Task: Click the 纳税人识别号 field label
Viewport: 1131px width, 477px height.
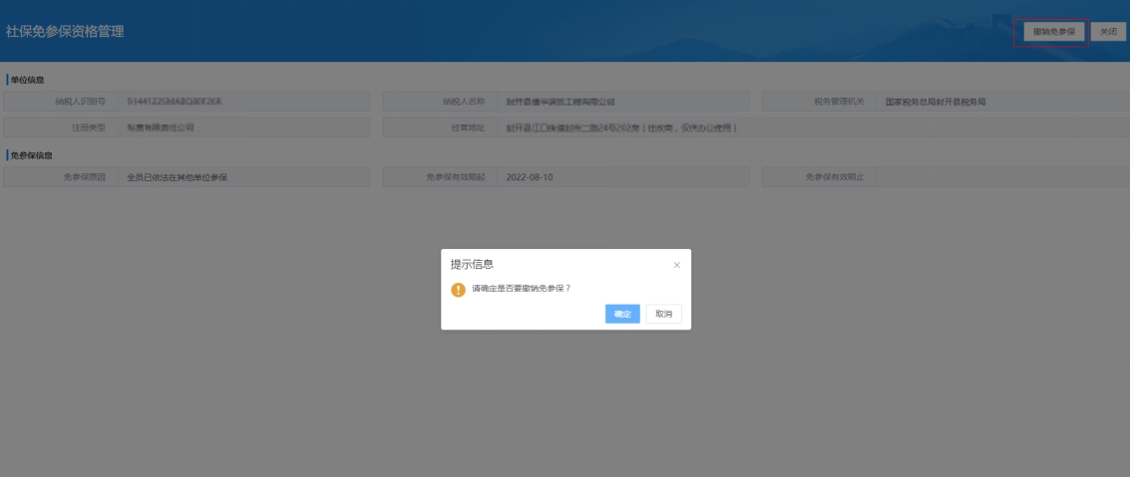Action: coord(80,102)
